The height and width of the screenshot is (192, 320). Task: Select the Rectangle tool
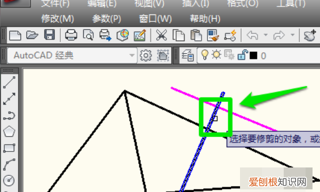coord(9,148)
